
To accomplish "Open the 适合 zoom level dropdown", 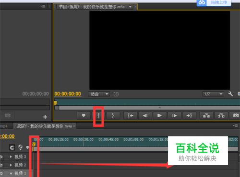I will pos(99,94).
